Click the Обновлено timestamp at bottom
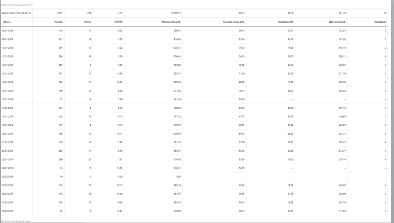 coord(15,222)
